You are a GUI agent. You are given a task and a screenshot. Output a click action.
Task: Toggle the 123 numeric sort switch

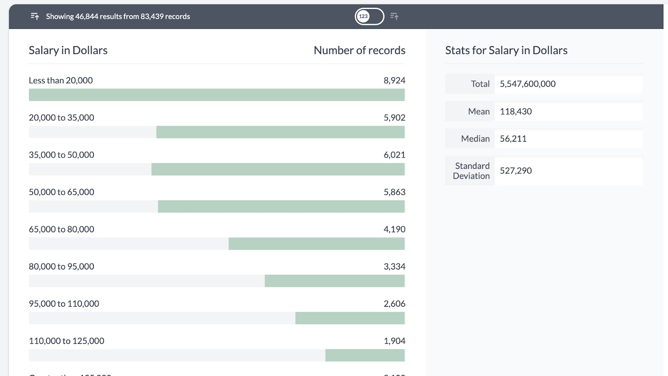369,16
